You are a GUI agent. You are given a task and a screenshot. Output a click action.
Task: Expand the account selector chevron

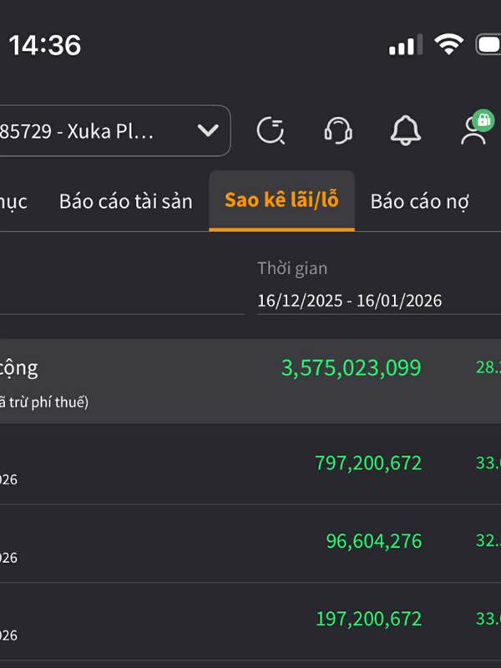click(207, 130)
